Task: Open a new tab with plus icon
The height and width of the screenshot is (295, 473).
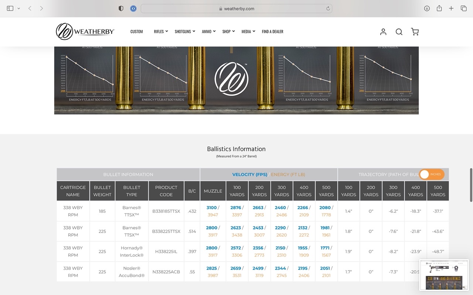Action: [x=451, y=8]
